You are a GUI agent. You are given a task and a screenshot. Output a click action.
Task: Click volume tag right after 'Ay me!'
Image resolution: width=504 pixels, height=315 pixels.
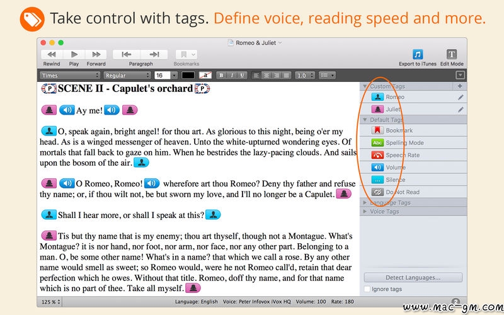[x=112, y=110]
